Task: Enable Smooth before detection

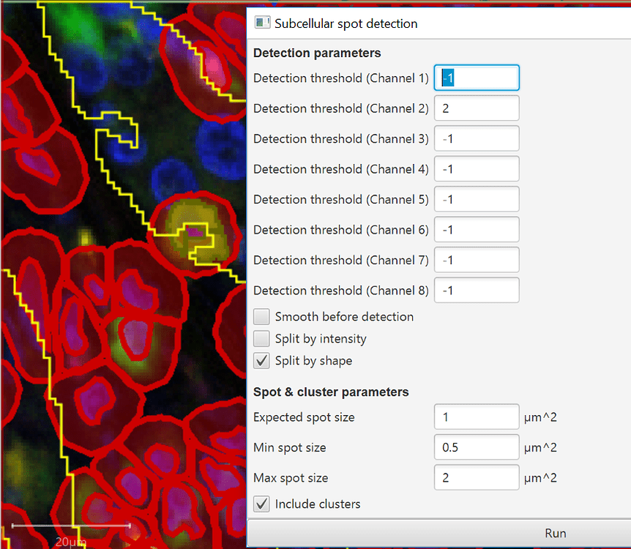Action: [261, 316]
